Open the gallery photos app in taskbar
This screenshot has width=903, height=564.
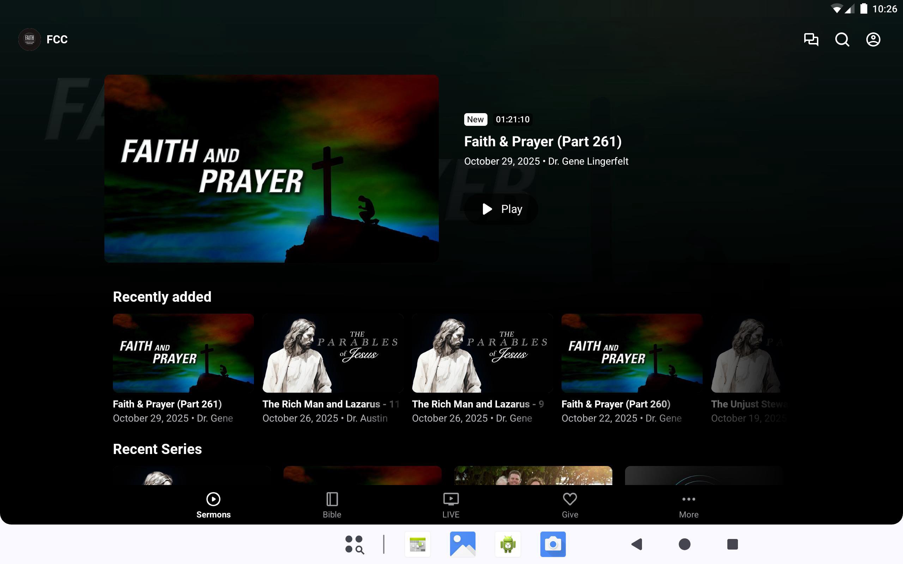463,544
